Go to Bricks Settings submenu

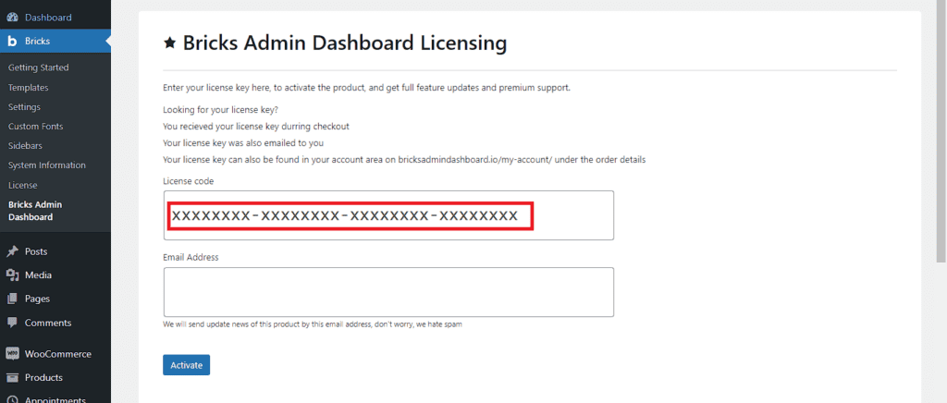click(24, 107)
